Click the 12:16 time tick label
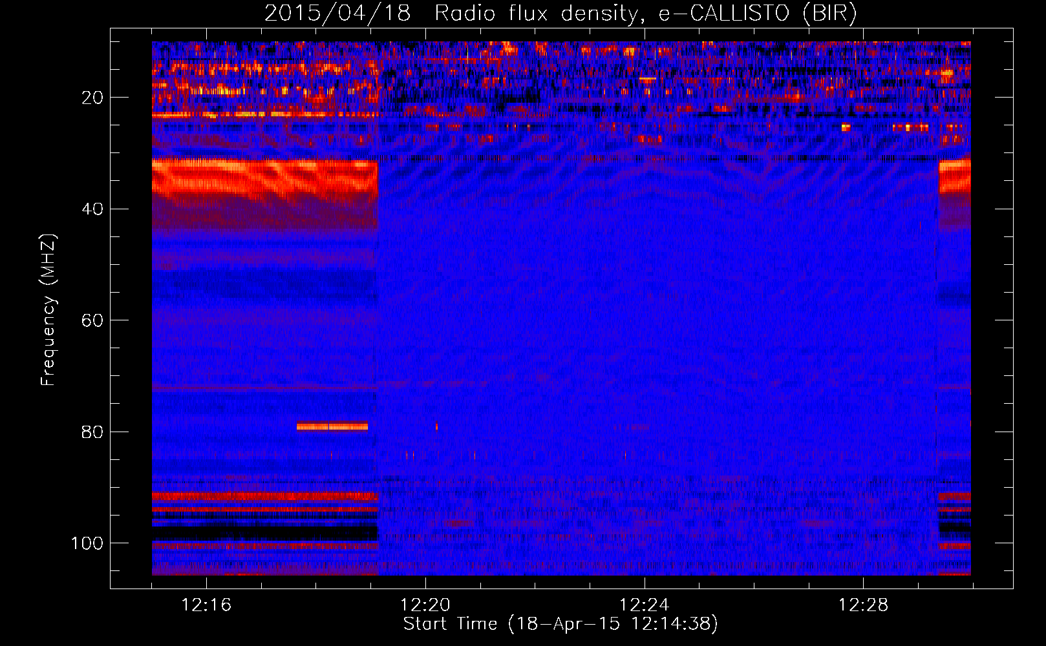Image resolution: width=1046 pixels, height=646 pixels. pyautogui.click(x=206, y=605)
